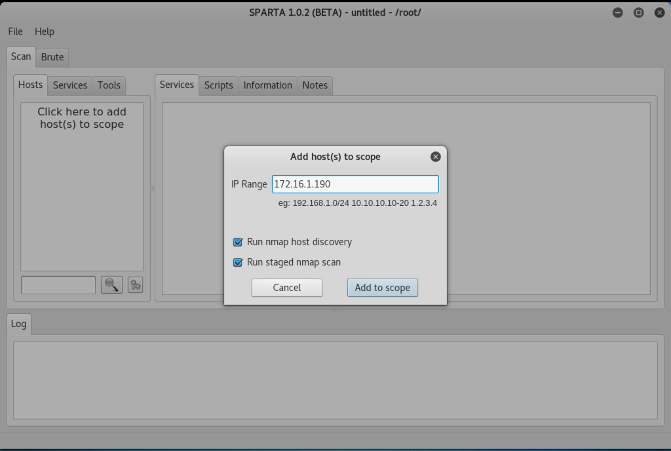
Task: Select the Scan tab
Action: (21, 57)
